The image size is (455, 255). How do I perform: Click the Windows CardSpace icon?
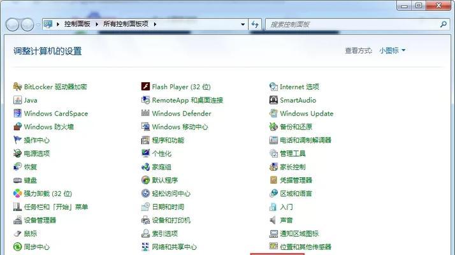(x=18, y=113)
